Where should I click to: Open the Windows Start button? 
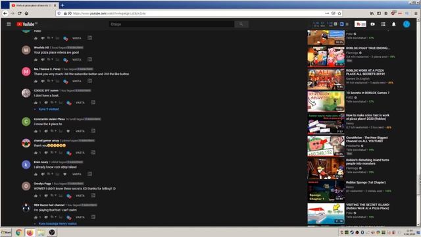click(6, 232)
